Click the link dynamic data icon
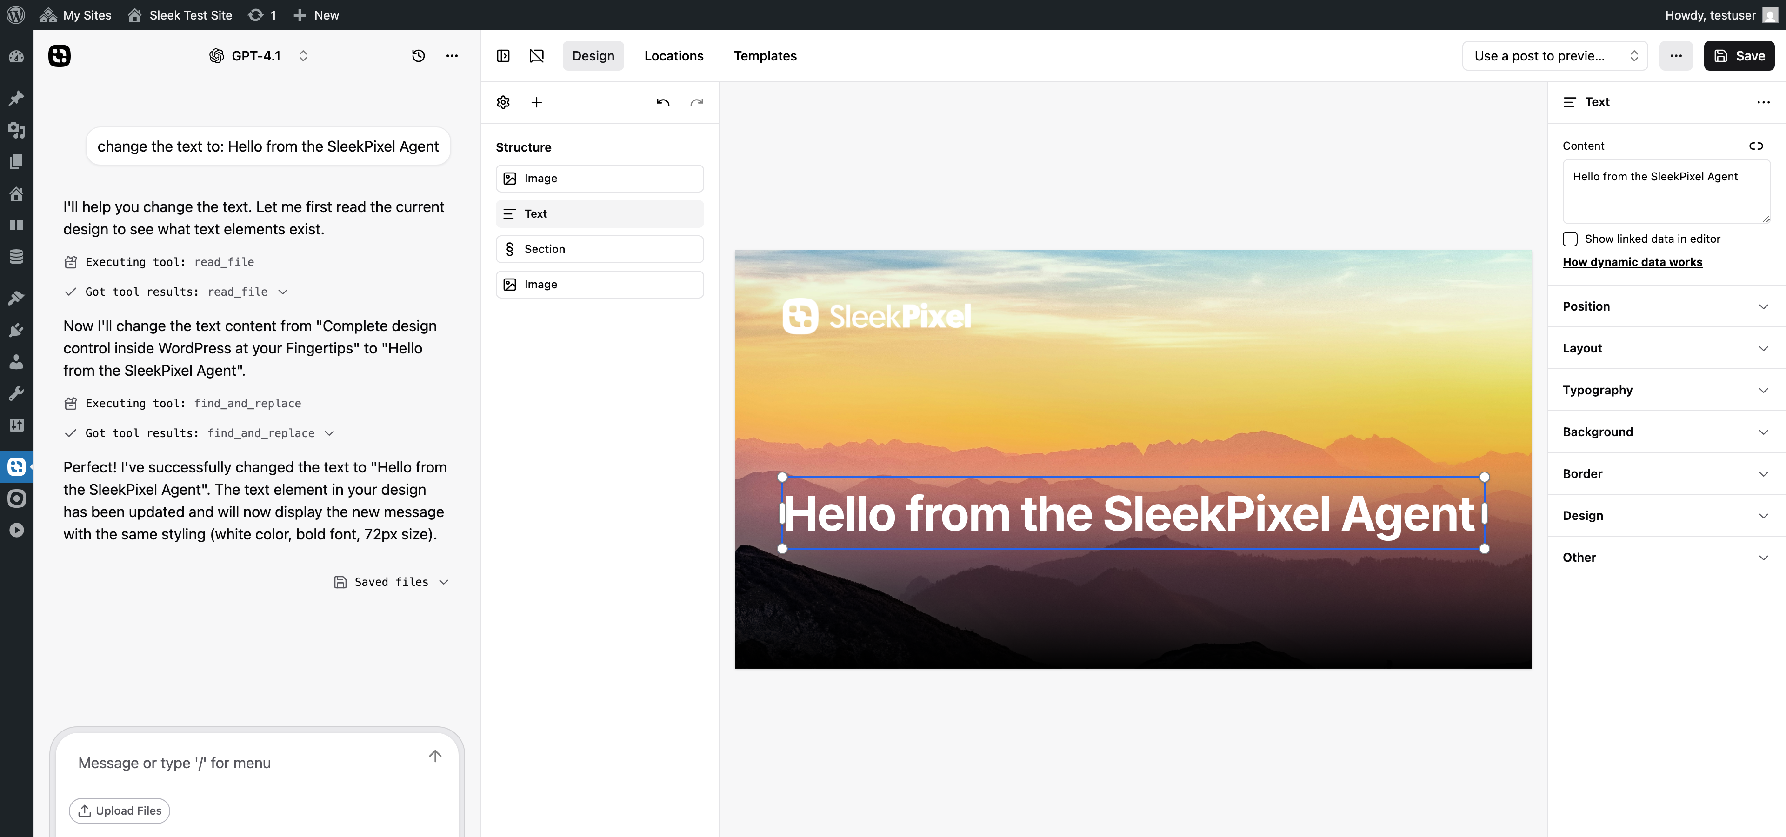1786x837 pixels. [x=1755, y=146]
